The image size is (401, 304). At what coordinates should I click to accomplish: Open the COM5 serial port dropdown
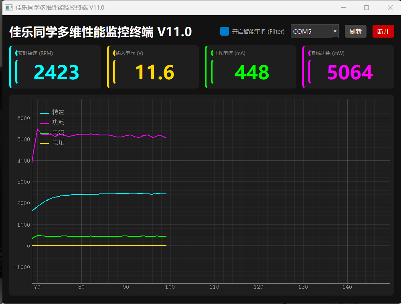coord(314,31)
